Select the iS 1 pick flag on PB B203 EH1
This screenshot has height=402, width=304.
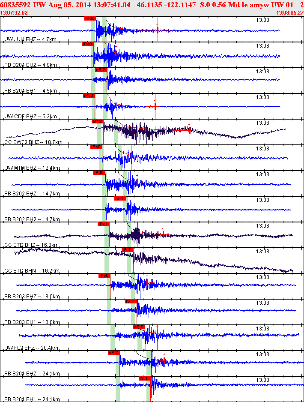click(x=131, y=301)
